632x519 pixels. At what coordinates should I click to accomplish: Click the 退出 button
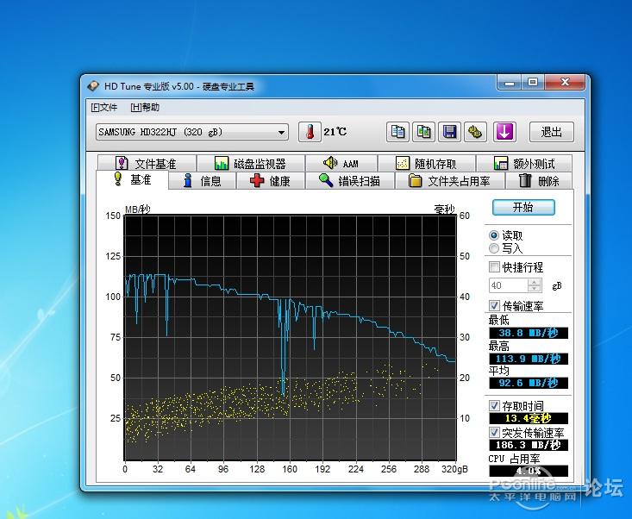[552, 132]
